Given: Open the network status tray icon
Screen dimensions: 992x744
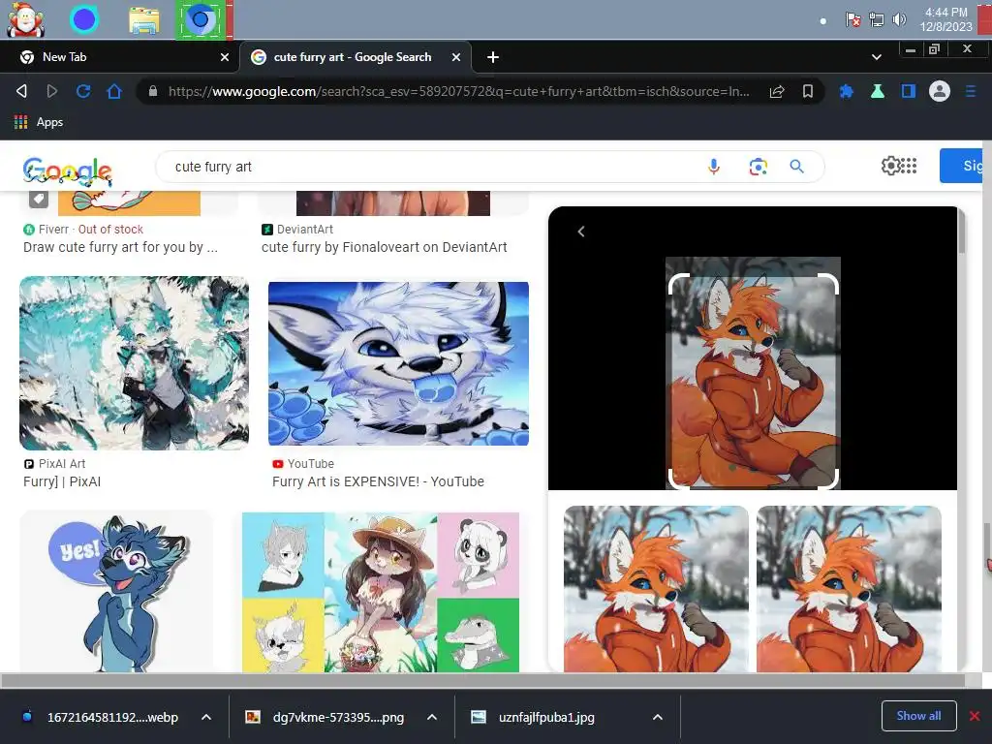Looking at the screenshot, I should 876,19.
